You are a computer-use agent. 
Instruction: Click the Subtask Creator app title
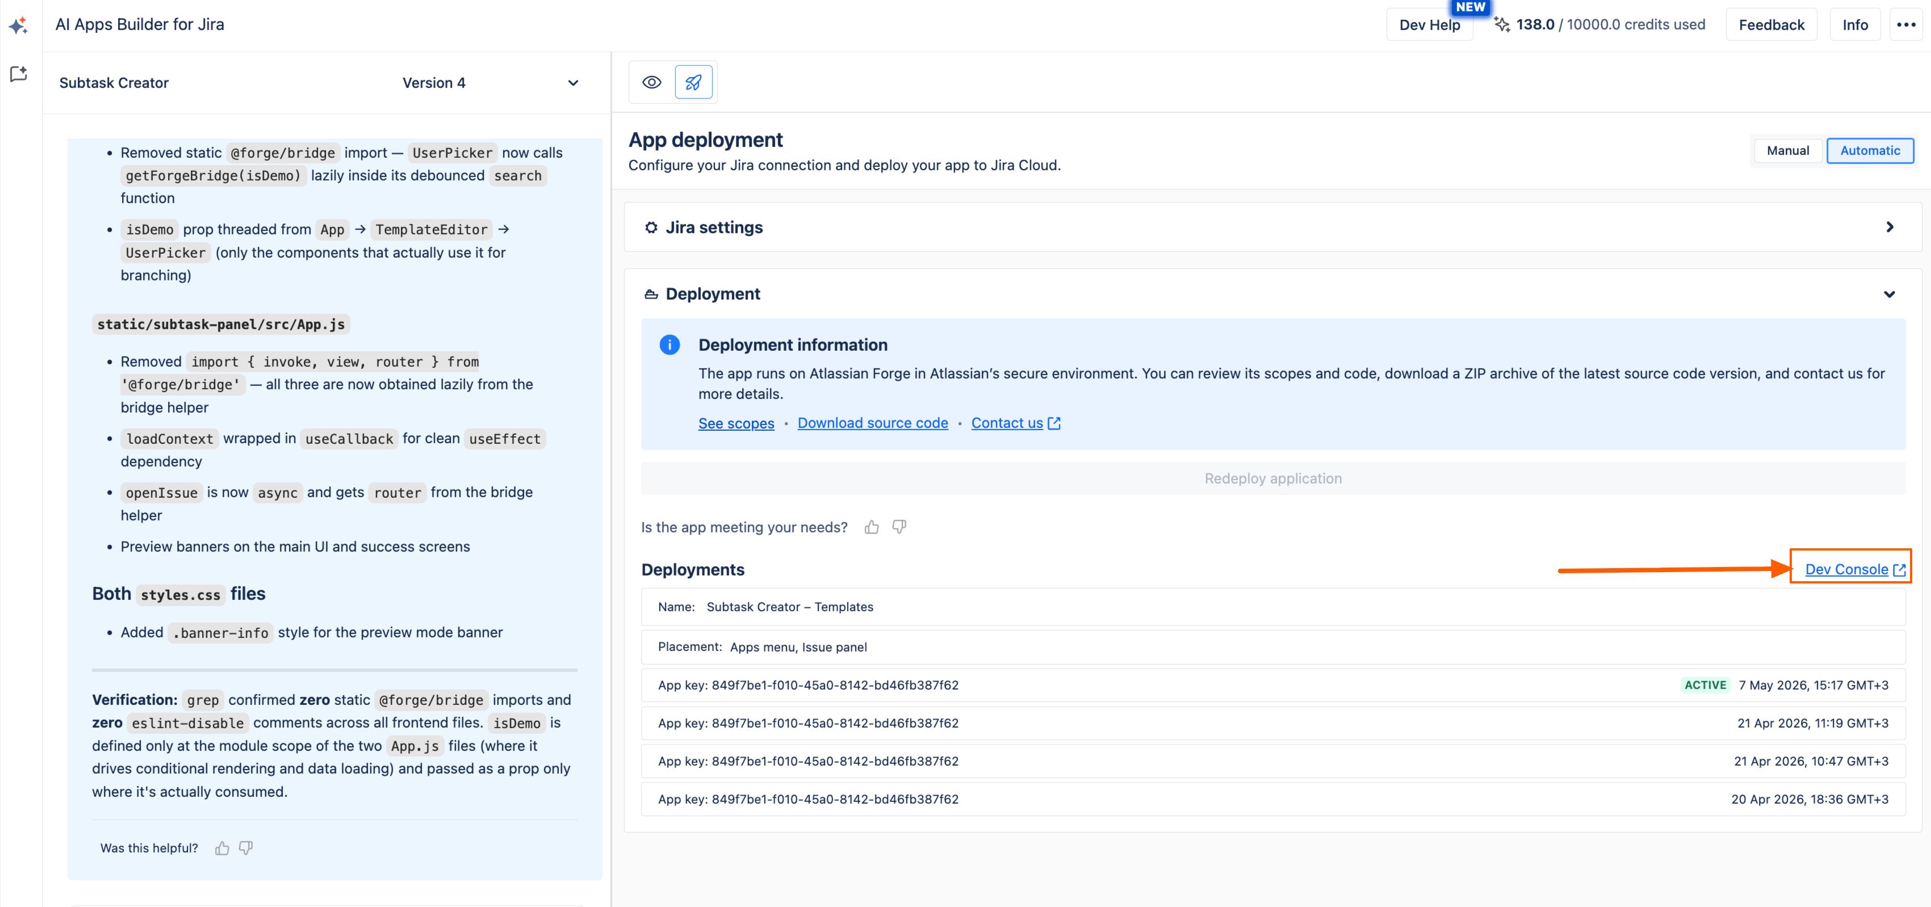pos(114,83)
